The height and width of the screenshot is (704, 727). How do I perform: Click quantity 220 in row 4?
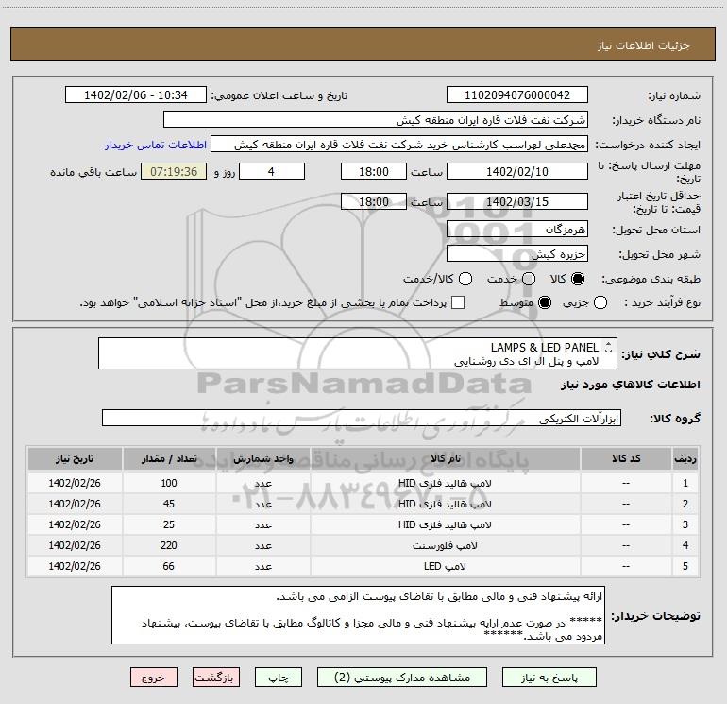tap(169, 546)
